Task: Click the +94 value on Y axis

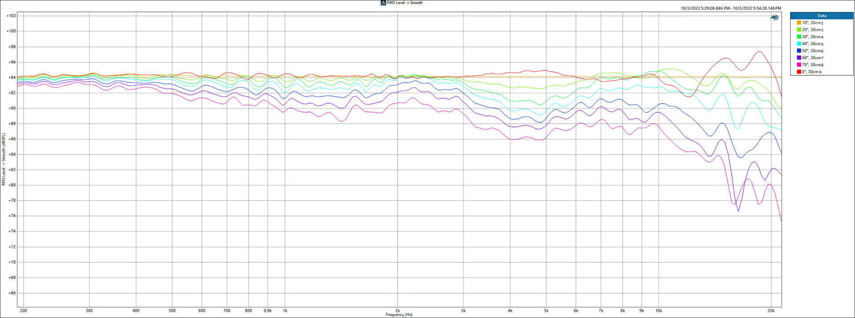Action: click(x=12, y=77)
